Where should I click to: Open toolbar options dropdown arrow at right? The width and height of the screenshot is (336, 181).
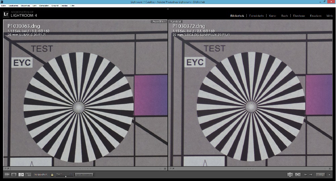330,175
